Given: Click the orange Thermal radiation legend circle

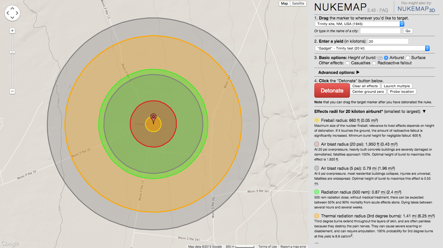Looking at the screenshot, I should 316,216.
